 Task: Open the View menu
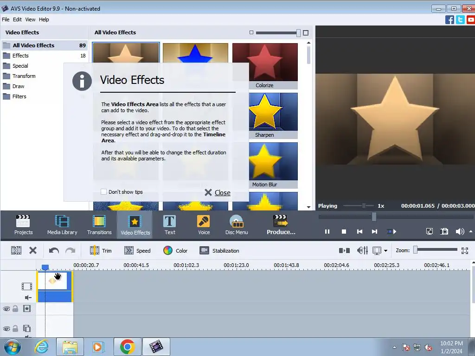coord(30,19)
